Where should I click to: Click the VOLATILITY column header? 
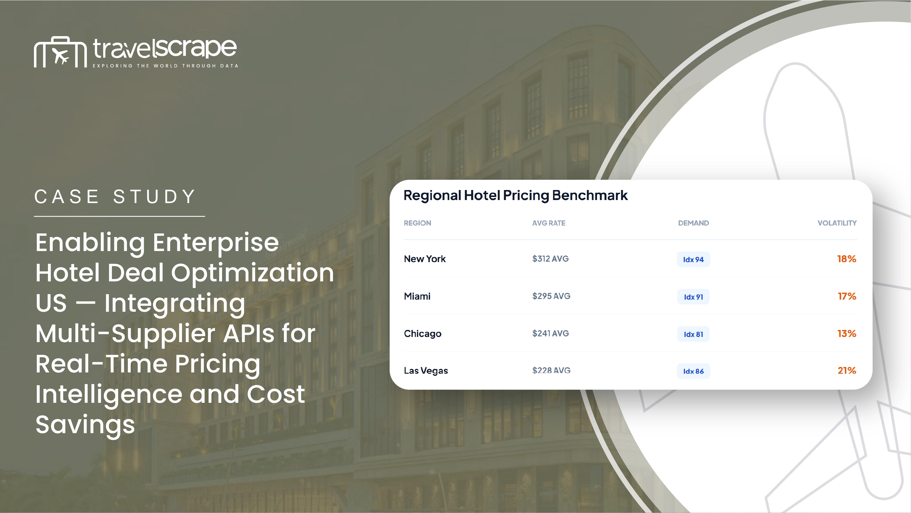pos(837,223)
